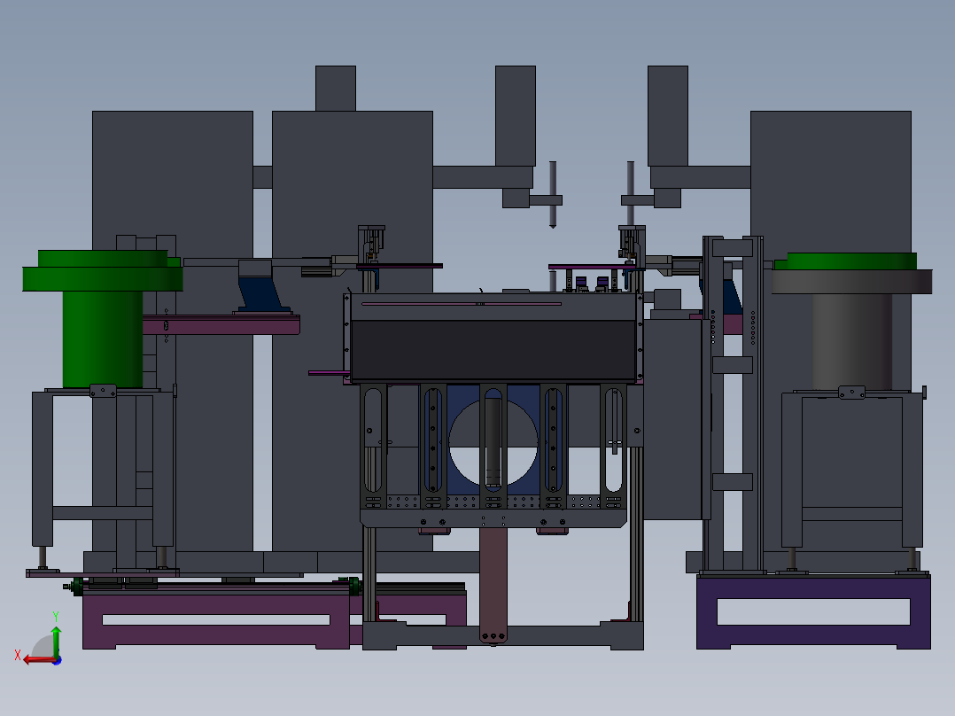
Task: Select the gray bowl feeder on the right
Action: tap(851, 321)
